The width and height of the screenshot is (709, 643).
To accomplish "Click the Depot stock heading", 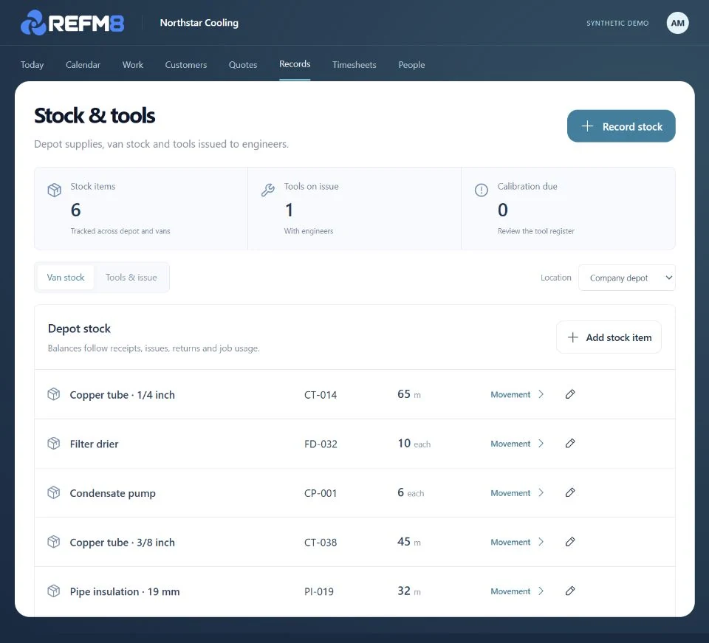I will point(79,329).
